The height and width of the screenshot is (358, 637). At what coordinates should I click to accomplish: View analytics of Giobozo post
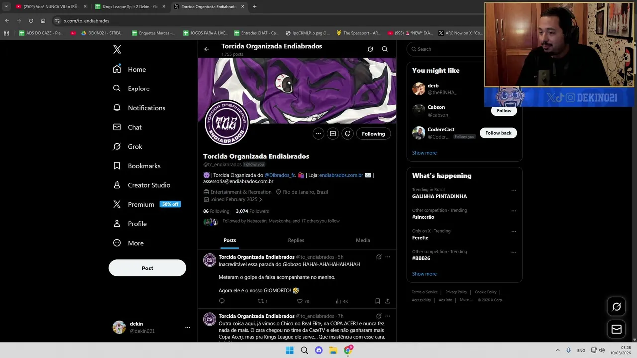tap(342, 301)
